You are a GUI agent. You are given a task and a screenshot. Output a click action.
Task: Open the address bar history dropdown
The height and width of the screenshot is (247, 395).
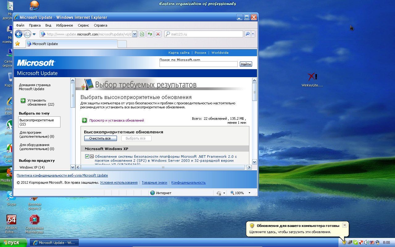click(135, 34)
